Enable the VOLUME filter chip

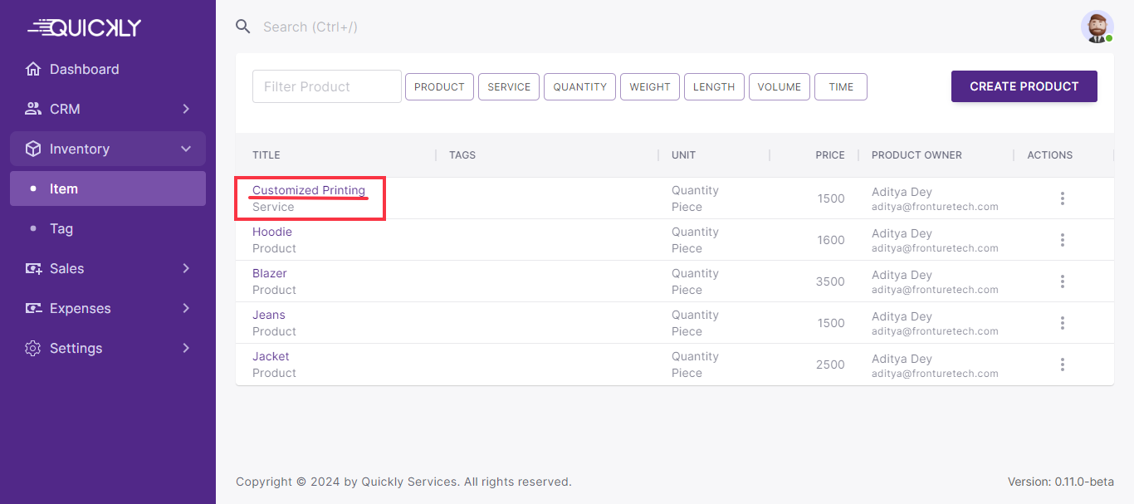(779, 87)
